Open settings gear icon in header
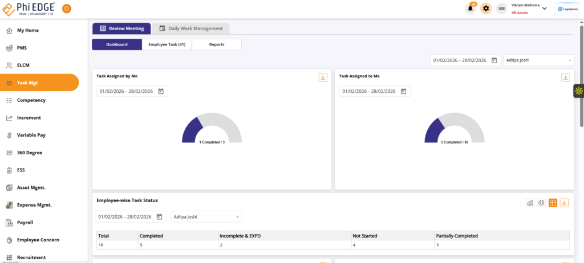The height and width of the screenshot is (263, 584). pyautogui.click(x=486, y=9)
